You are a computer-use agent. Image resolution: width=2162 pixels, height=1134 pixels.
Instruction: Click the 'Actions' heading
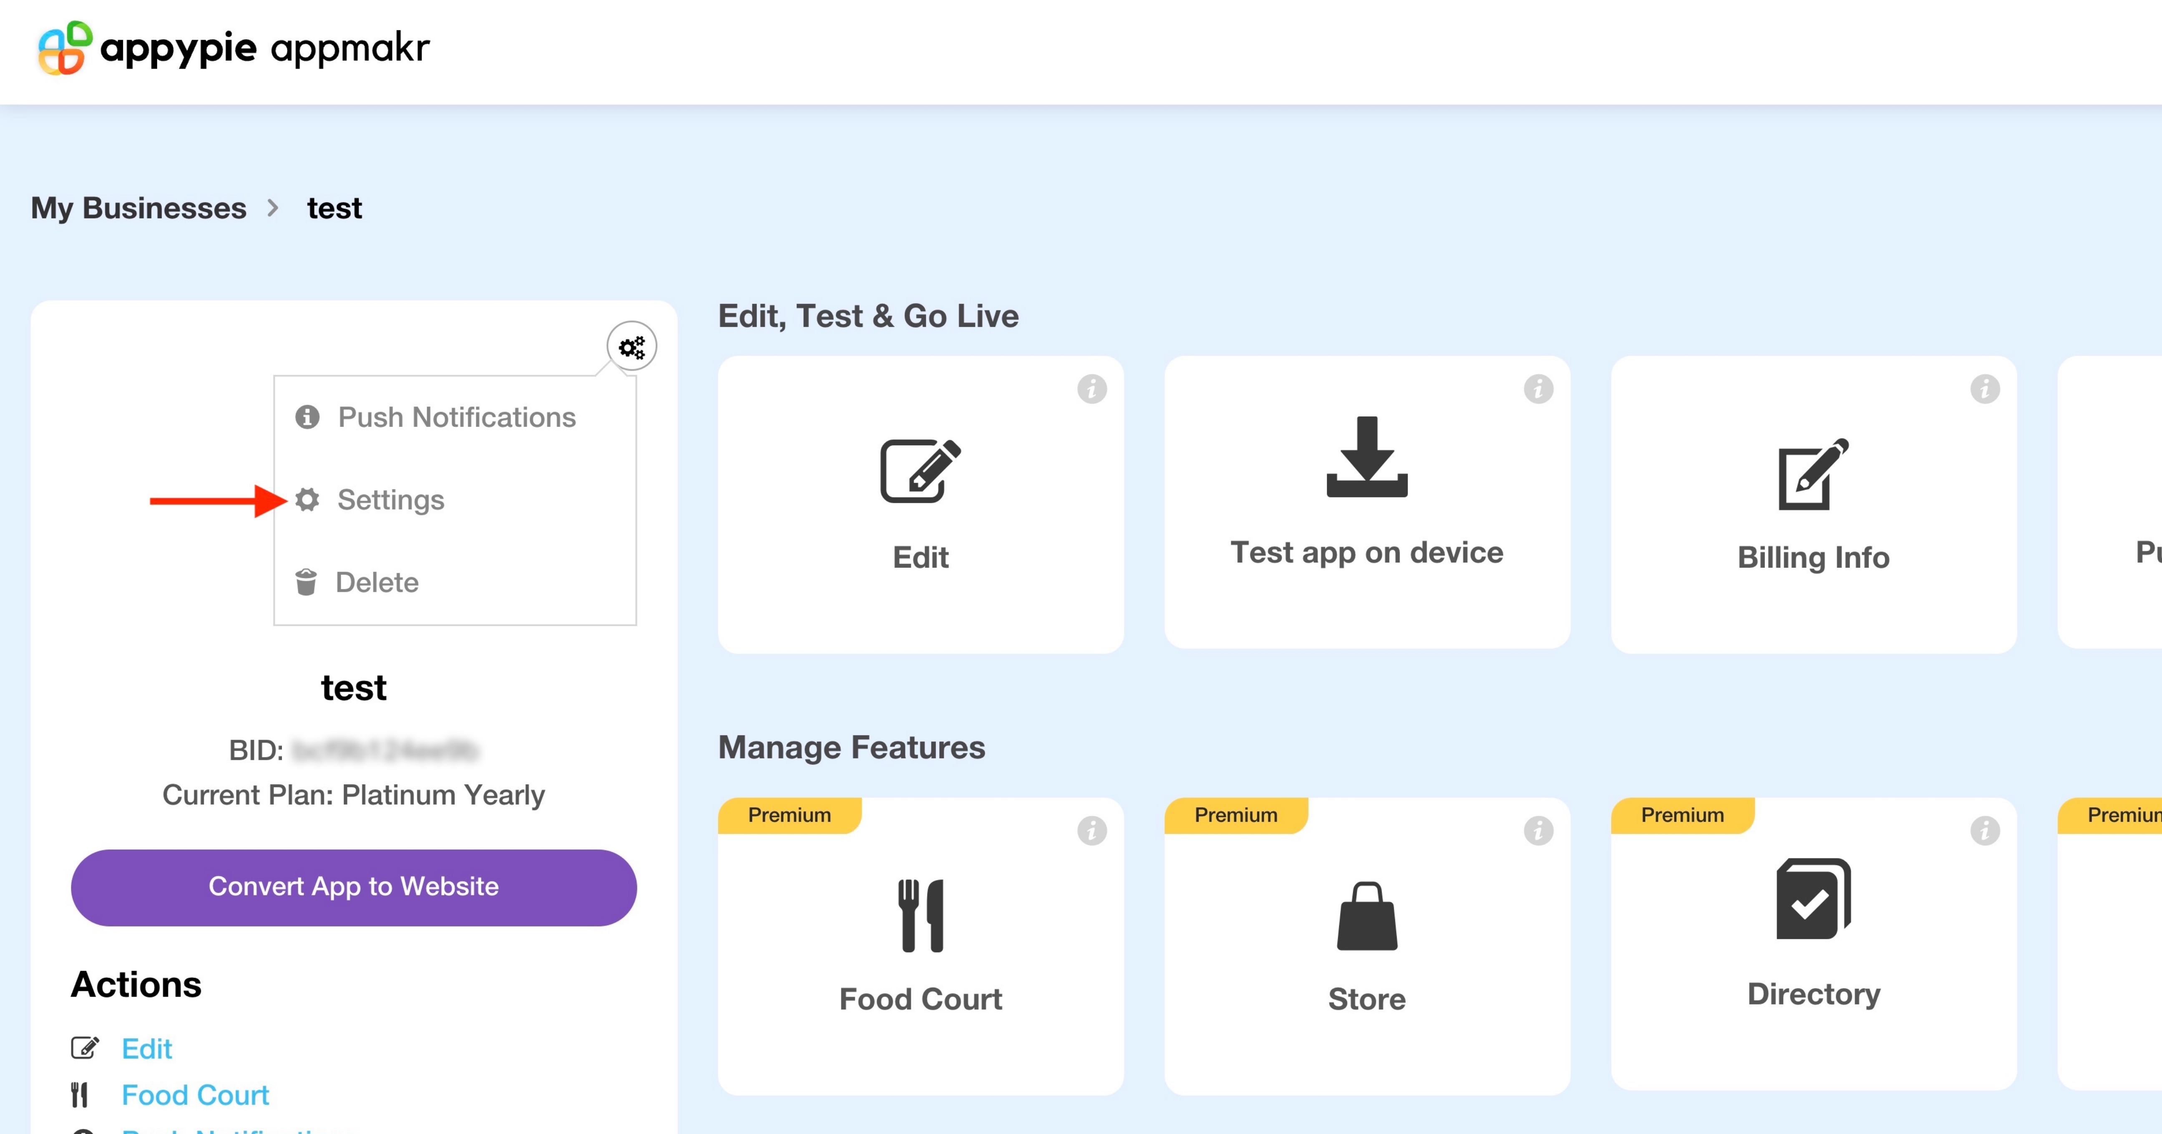tap(136, 985)
